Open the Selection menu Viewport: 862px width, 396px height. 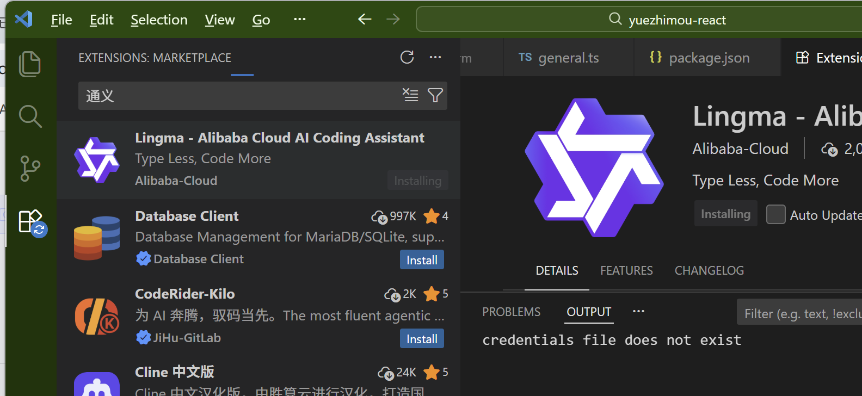159,20
